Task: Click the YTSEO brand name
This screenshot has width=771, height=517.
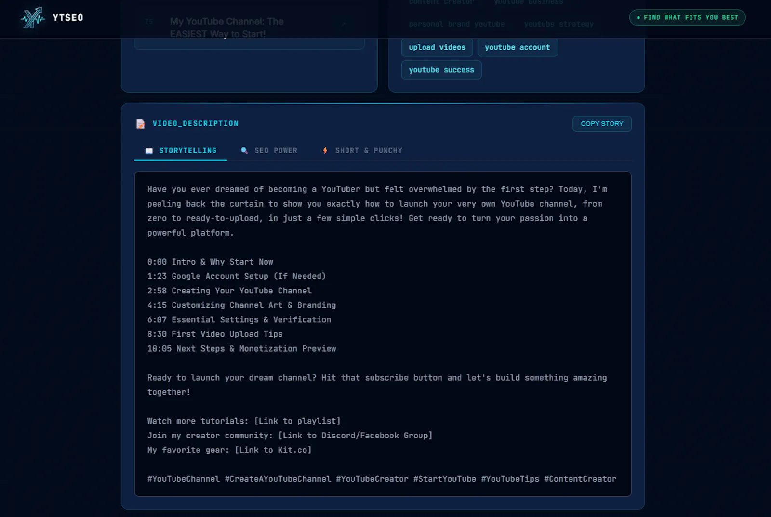Action: (x=68, y=18)
